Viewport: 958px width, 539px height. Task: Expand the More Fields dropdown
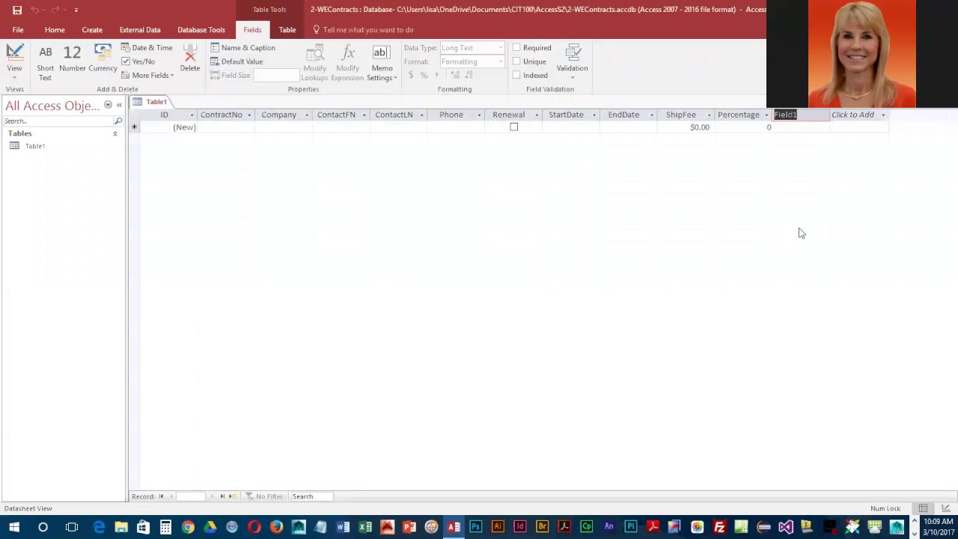pos(147,75)
